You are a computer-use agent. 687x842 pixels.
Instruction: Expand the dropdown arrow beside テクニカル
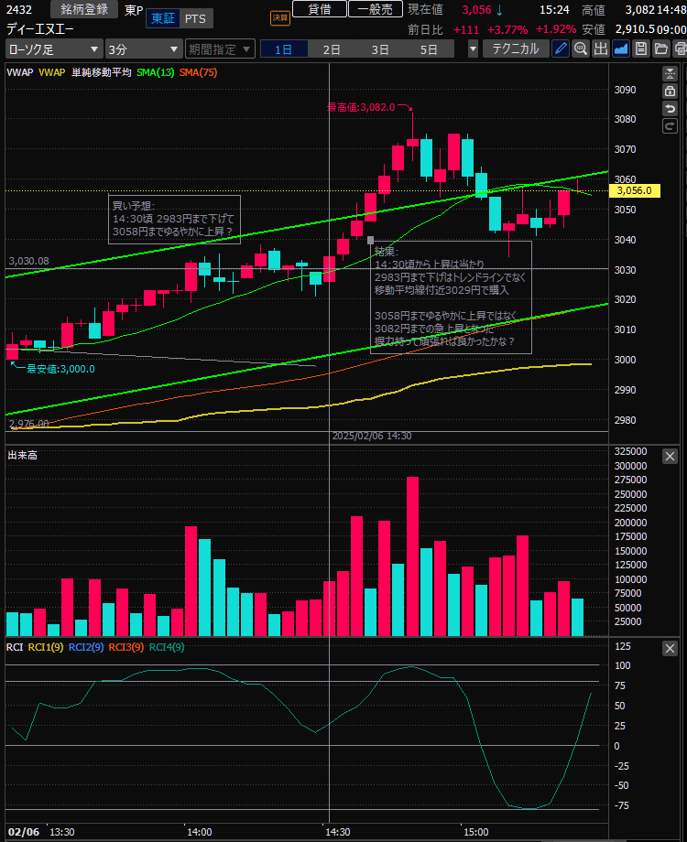pos(473,49)
